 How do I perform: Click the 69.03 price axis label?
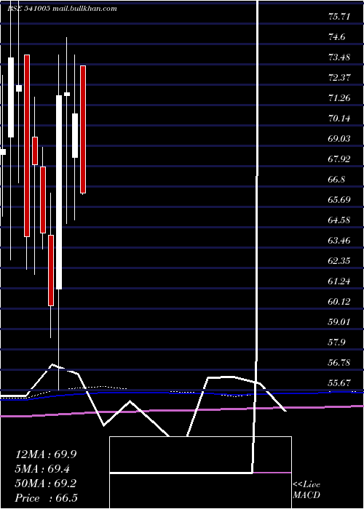pos(339,139)
